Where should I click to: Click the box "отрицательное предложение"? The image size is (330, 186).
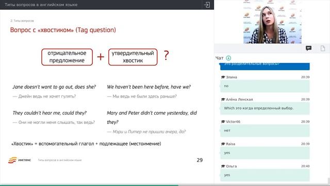coord(67,57)
